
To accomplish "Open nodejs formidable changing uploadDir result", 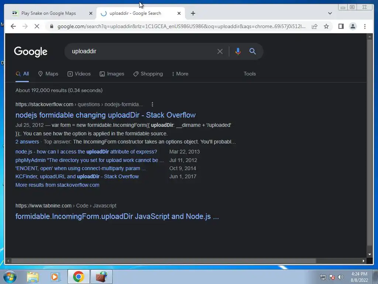I will point(105,115).
